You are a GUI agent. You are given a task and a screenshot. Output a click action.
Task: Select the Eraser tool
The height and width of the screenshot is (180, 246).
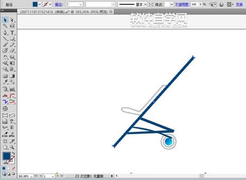click(x=12, y=50)
